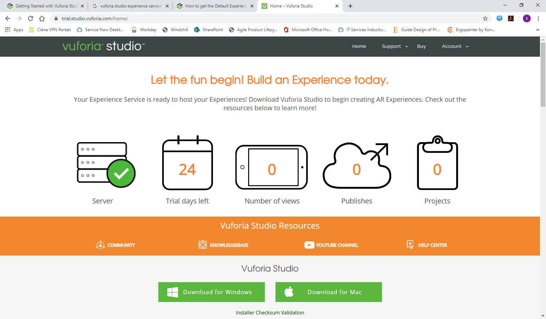Open the Windchill bookmark
The image size is (546, 319).
click(x=175, y=30)
